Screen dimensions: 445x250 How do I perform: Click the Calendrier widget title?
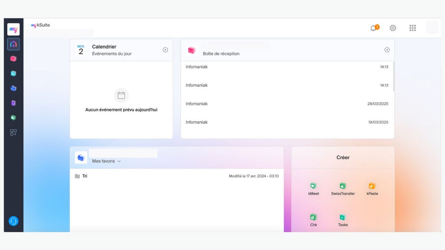tap(104, 47)
